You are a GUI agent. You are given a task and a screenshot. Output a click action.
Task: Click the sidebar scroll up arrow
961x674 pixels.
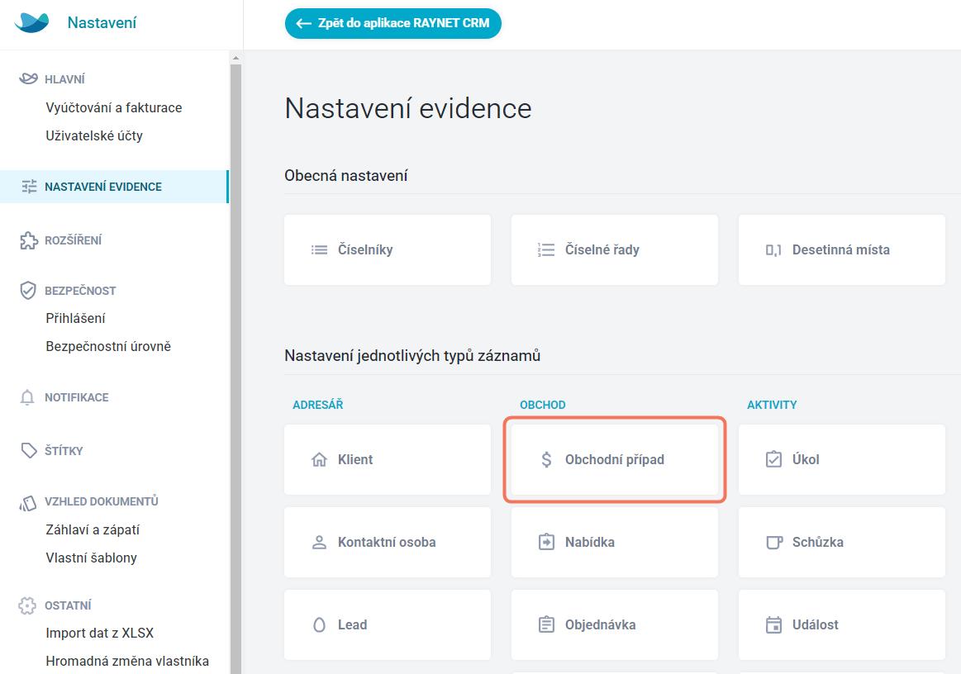point(235,59)
